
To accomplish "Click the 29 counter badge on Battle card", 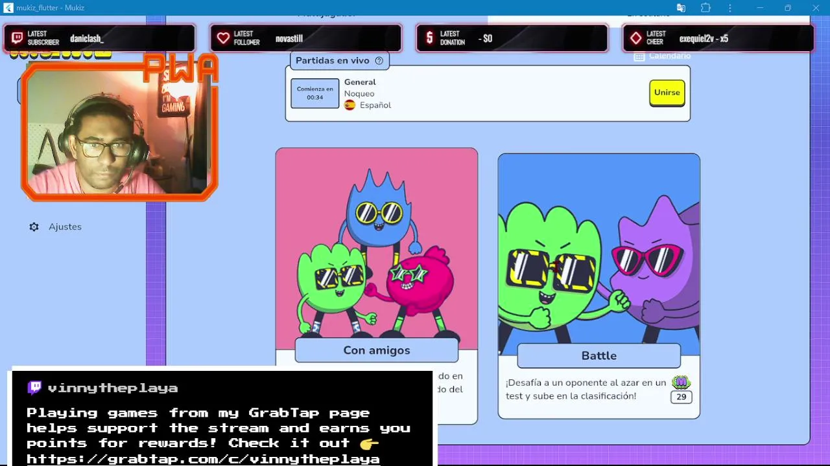I will coord(682,397).
